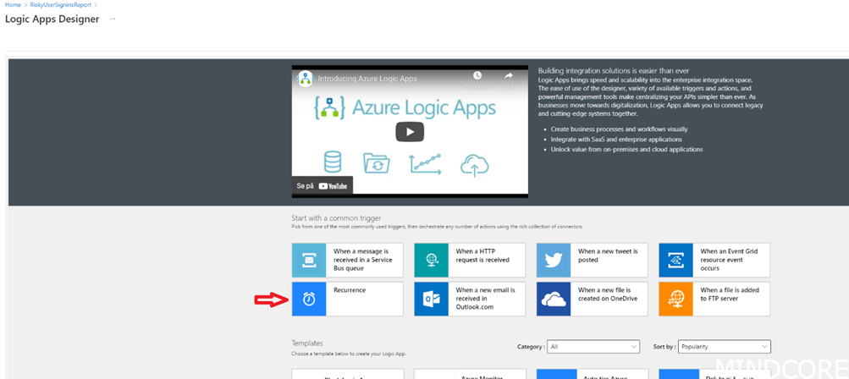Click the share arrow icon on video

coord(509,76)
